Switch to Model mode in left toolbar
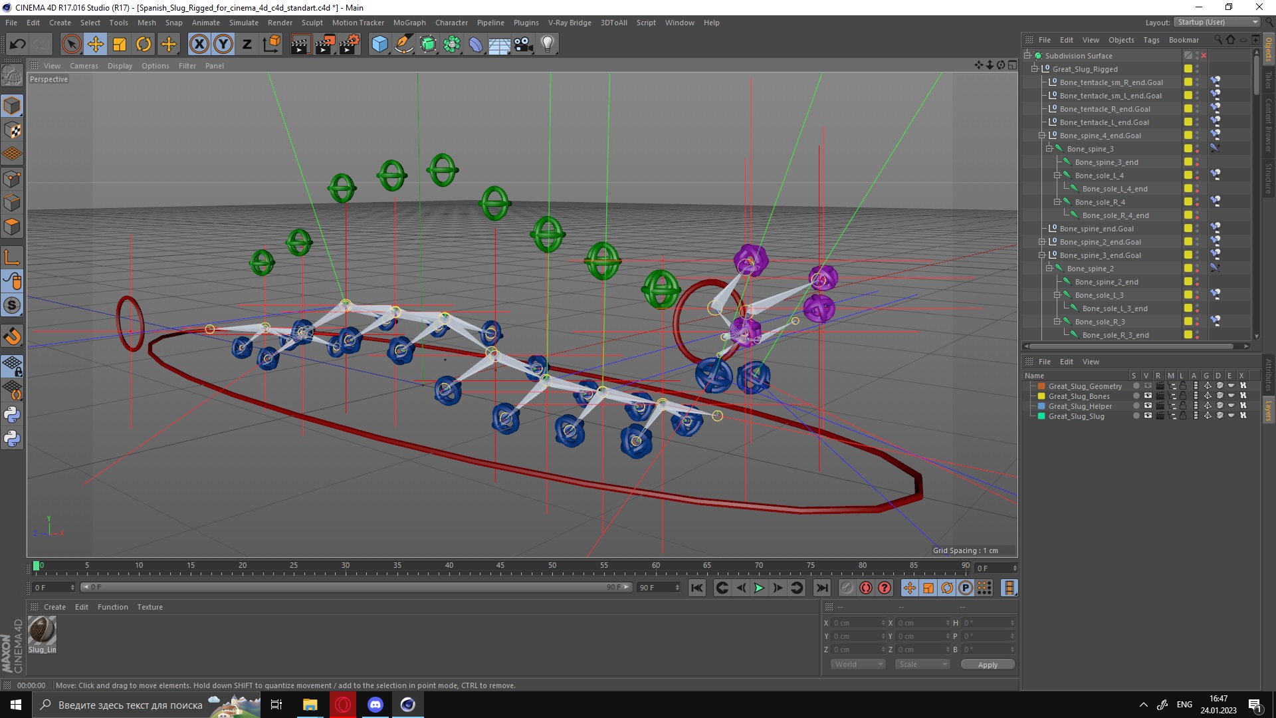Screen dimensions: 1276x718 (12, 106)
